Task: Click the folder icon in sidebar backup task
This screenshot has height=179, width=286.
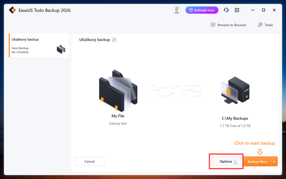Action: (x=61, y=49)
